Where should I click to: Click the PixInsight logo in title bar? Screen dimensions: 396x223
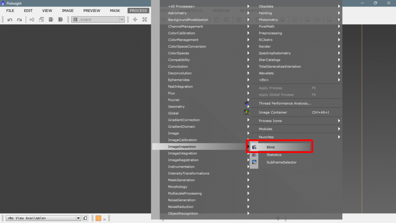point(3,3)
